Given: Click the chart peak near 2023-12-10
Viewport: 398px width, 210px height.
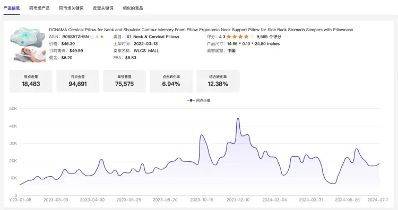Looking at the screenshot, I should click(238, 118).
